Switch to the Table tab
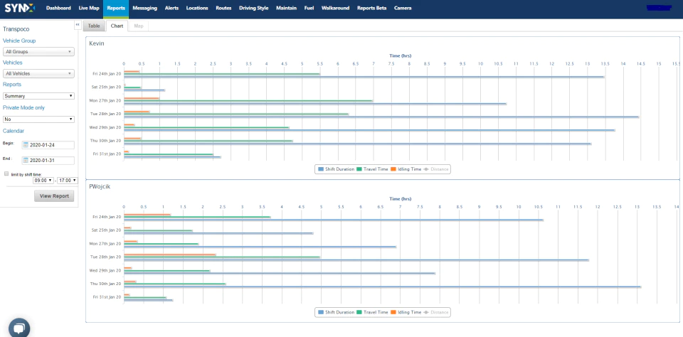Image resolution: width=683 pixels, height=337 pixels. (x=94, y=26)
